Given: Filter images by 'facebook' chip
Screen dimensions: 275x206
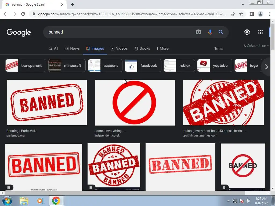Looking at the screenshot, I should [x=143, y=65].
